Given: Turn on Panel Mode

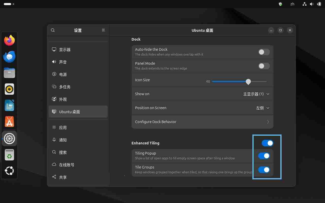Looking at the screenshot, I should [264, 66].
